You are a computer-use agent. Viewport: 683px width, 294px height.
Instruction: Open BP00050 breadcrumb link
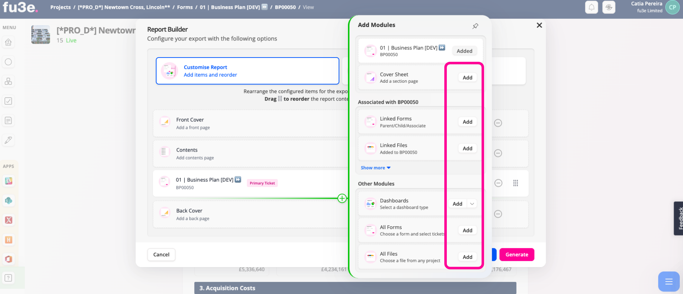[x=285, y=7]
